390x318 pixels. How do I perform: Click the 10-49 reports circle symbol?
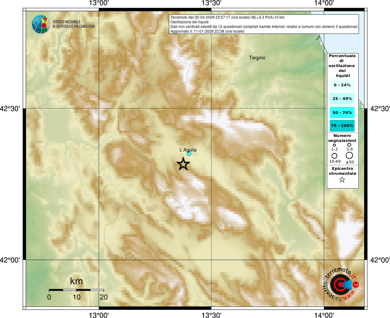334,156
